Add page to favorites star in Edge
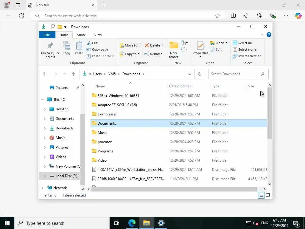This screenshot has height=229, width=305. 218,16
